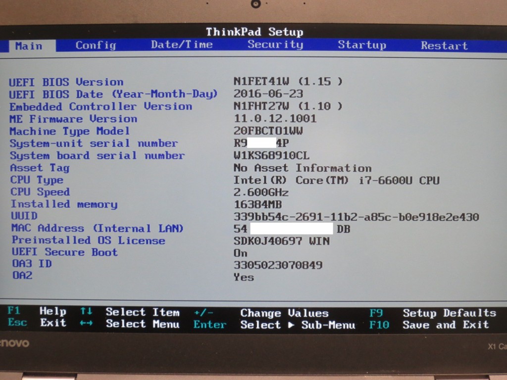507x380 pixels.
Task: Select the Secure Boot On value
Action: click(x=241, y=253)
